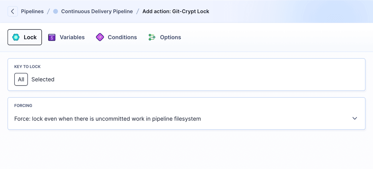373x169 pixels.
Task: Click the green sliders Options icon
Action: (x=152, y=37)
